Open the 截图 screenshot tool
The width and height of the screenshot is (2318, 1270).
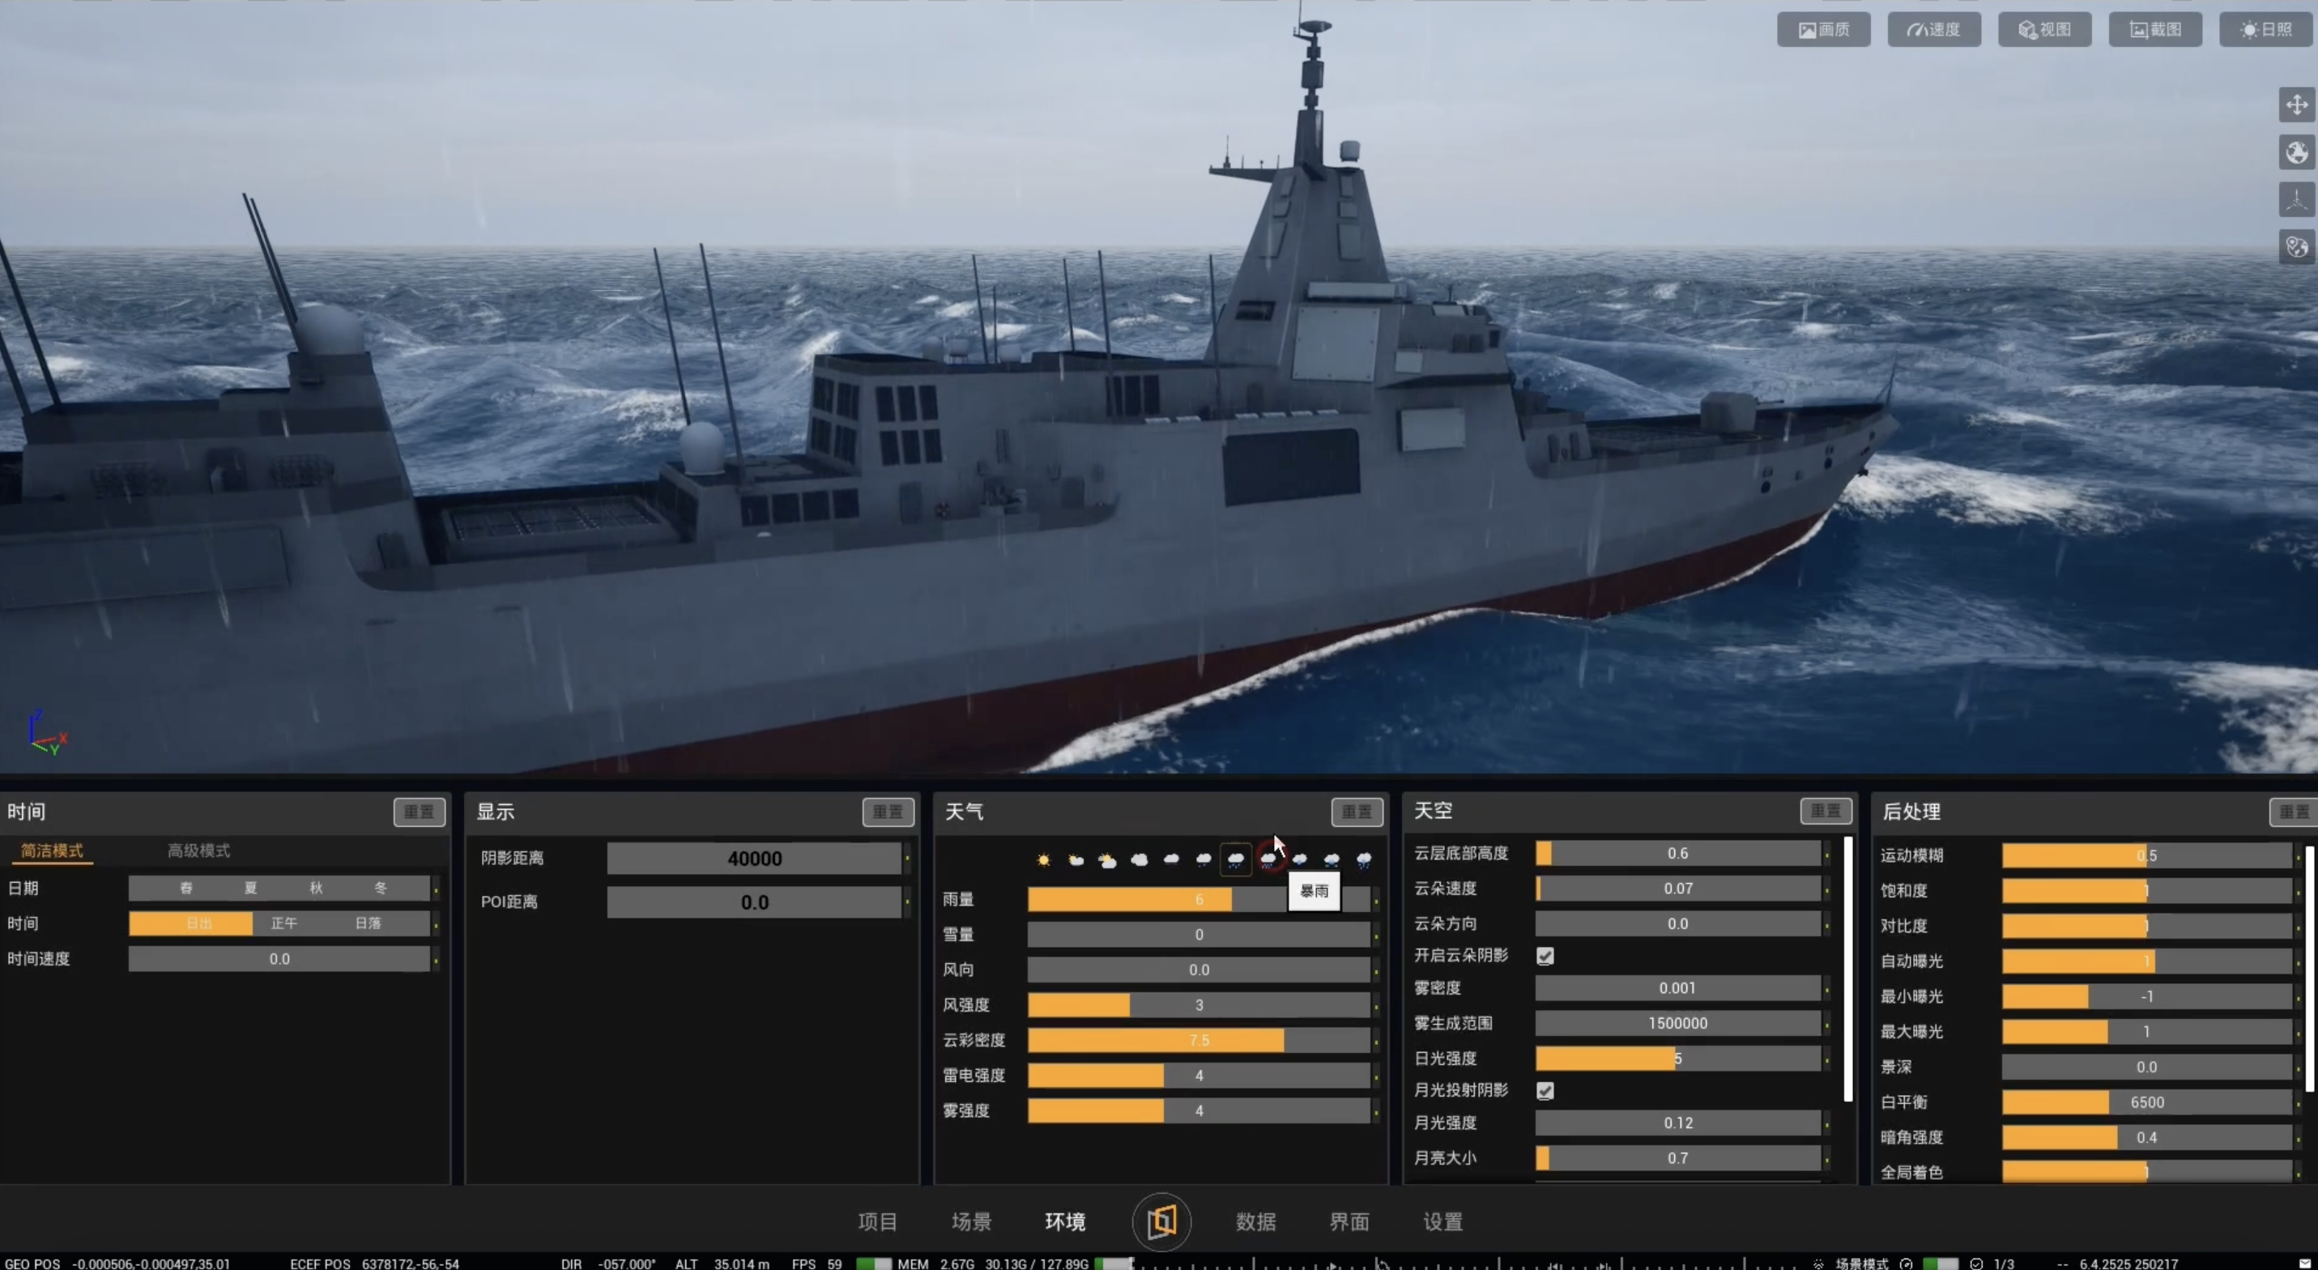tap(2155, 30)
